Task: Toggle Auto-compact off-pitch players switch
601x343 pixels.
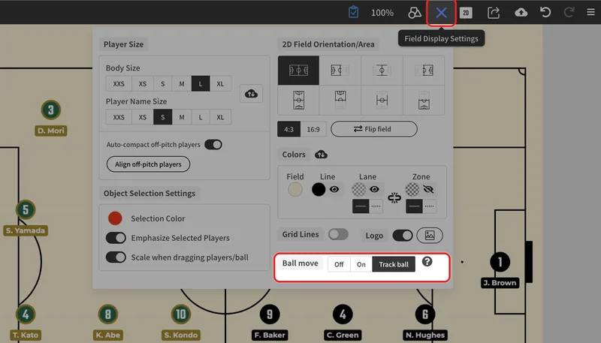Action: 213,145
